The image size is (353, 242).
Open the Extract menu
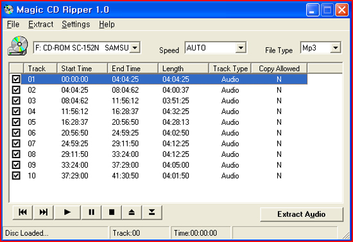pos(40,24)
